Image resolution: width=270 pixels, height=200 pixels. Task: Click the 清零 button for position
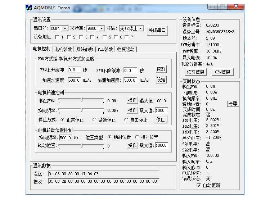(233, 104)
